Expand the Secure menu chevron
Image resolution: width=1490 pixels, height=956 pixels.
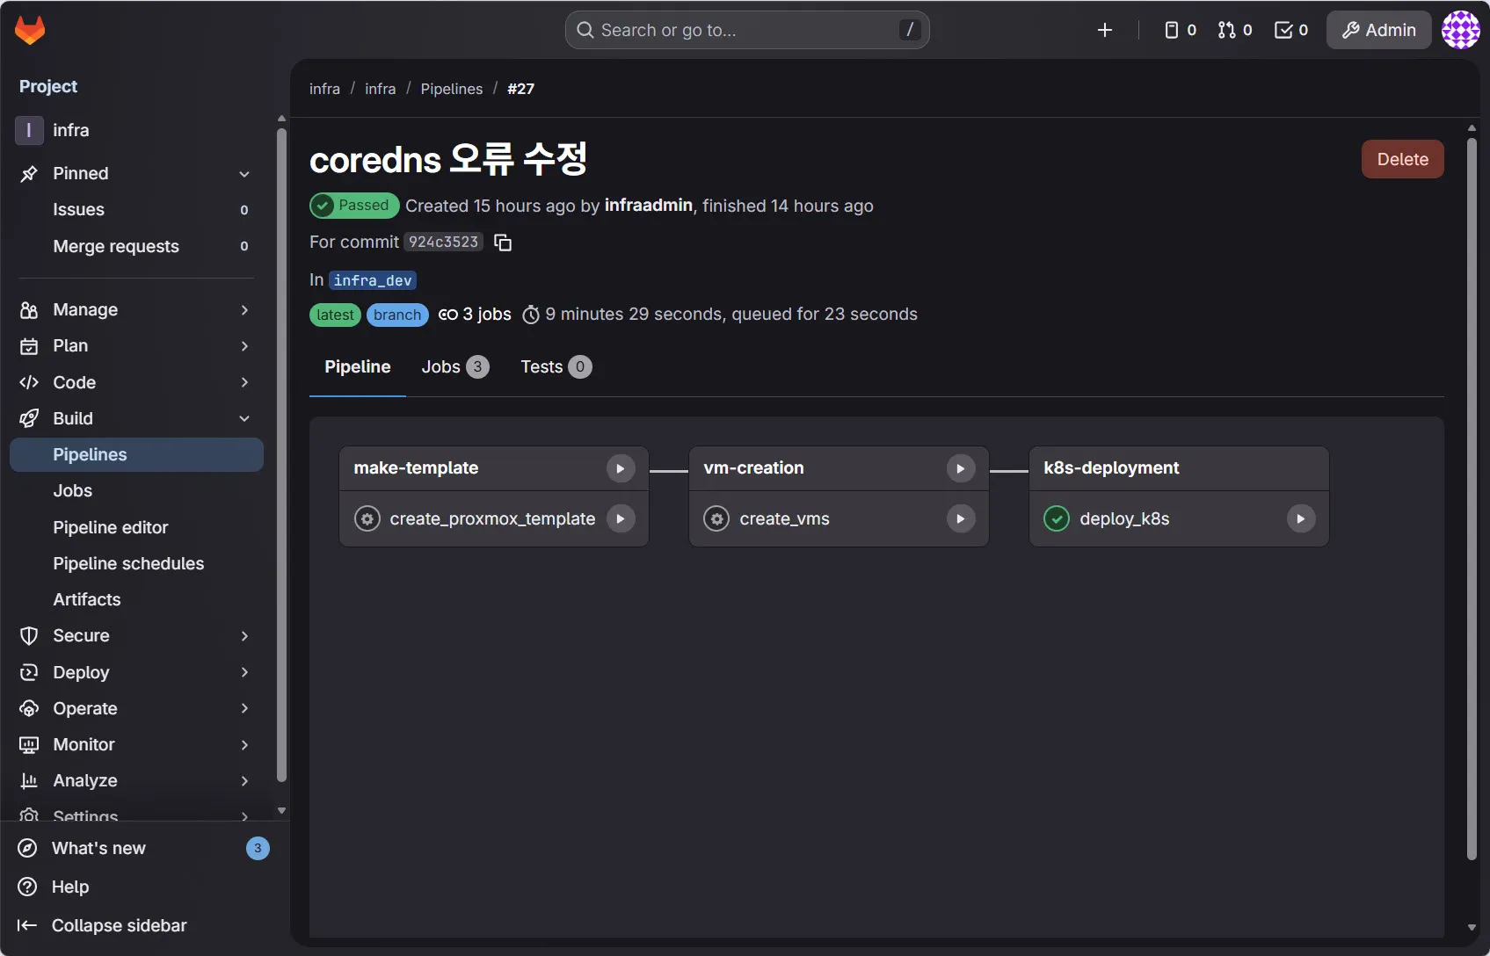[244, 636]
